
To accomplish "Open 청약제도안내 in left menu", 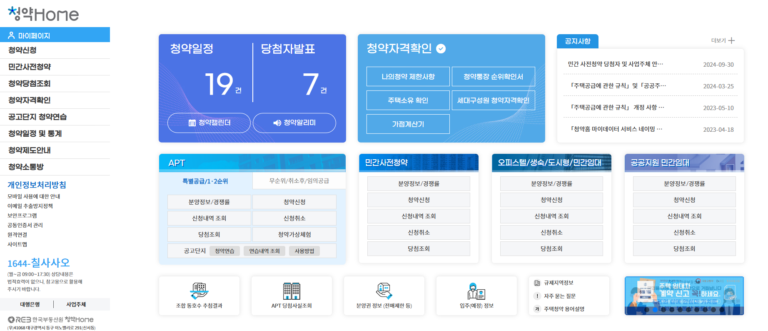I will [55, 150].
